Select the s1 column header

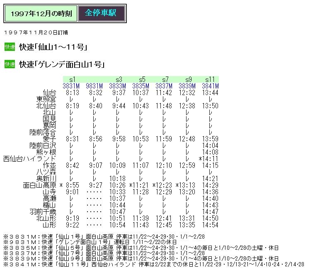tap(72, 79)
